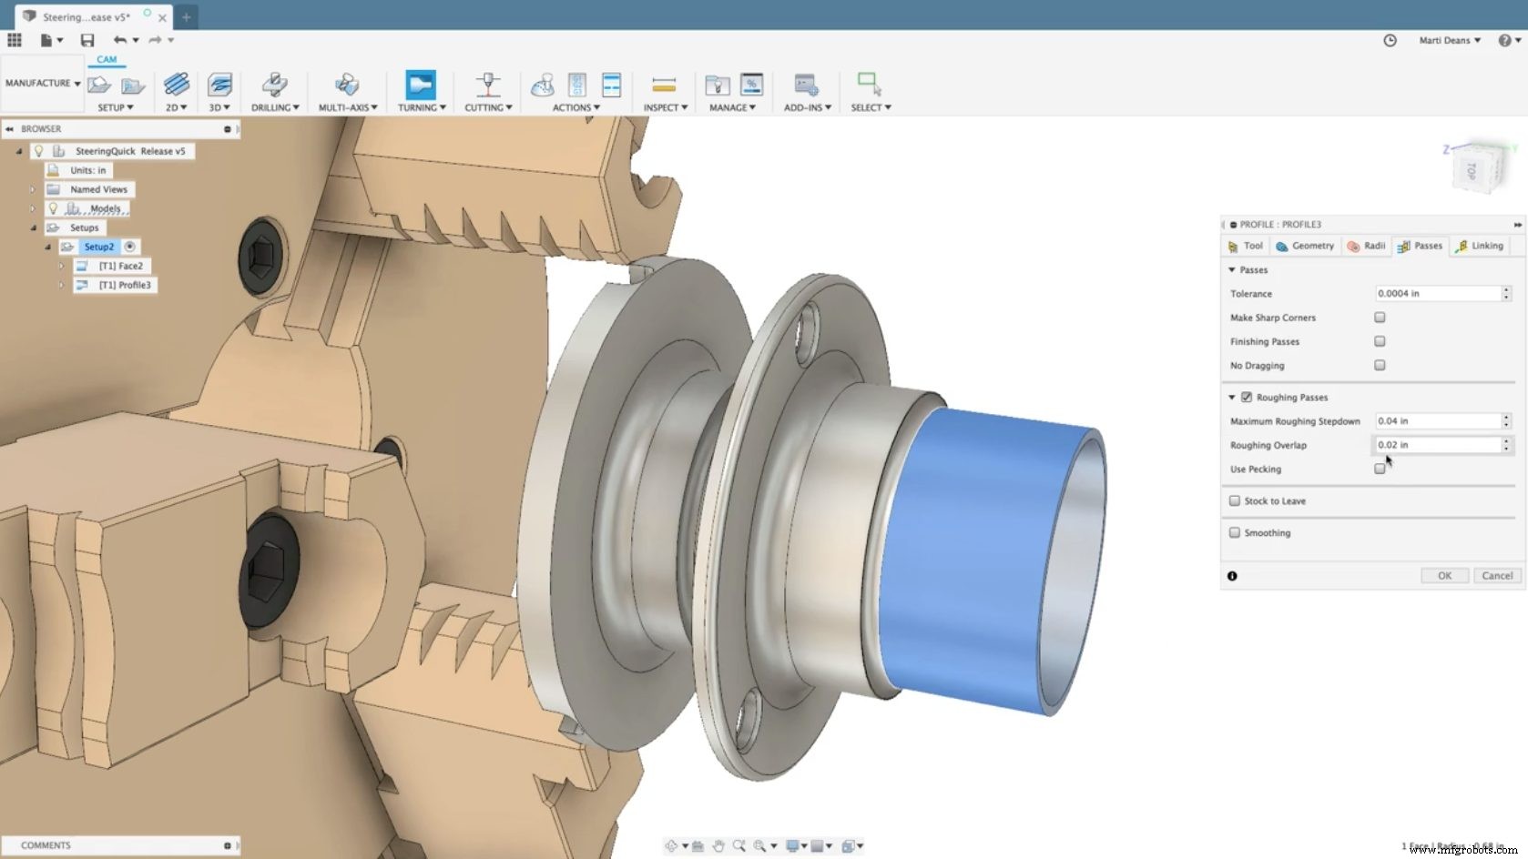Viewport: 1528px width, 859px height.
Task: Collapse the Setup2 tree node
Action: (47, 247)
